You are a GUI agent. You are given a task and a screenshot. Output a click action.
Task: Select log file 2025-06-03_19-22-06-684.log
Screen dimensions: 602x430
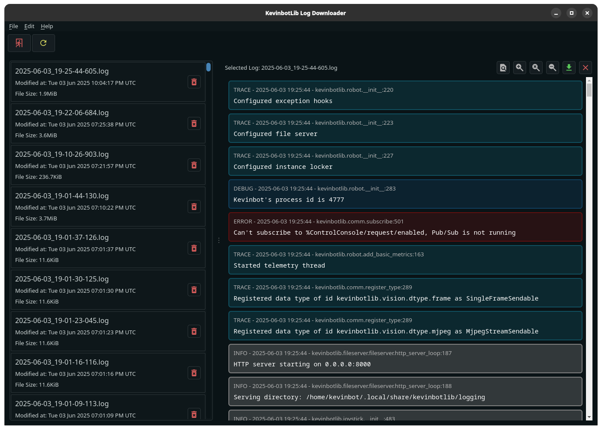[108, 123]
